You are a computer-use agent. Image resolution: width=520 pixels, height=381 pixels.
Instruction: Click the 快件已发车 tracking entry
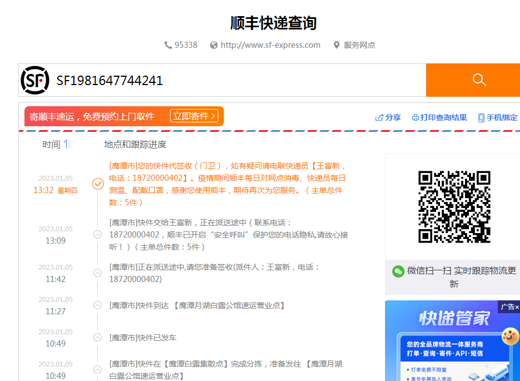tap(143, 338)
